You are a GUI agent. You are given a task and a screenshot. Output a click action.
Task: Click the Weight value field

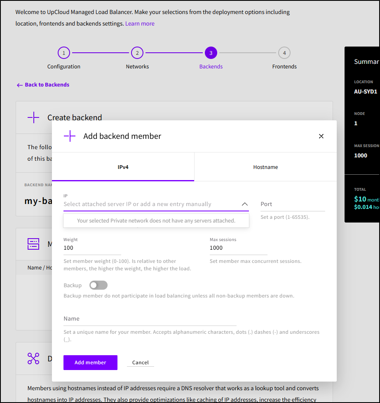(92, 248)
